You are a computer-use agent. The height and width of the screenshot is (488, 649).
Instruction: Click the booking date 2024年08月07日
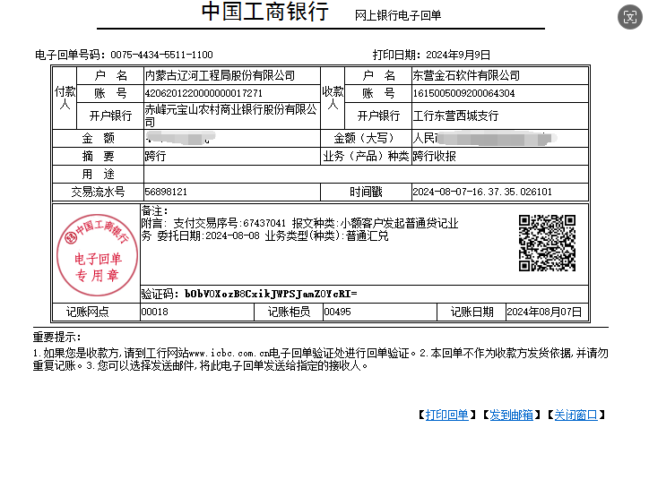click(x=544, y=312)
